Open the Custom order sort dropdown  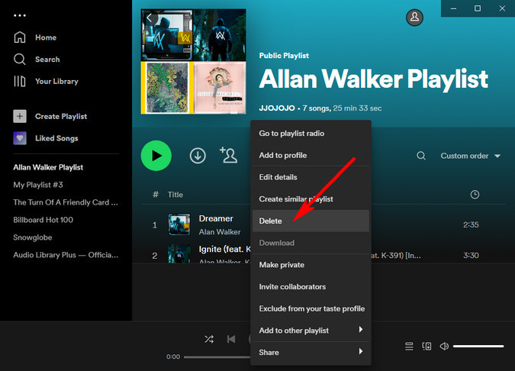pos(470,156)
